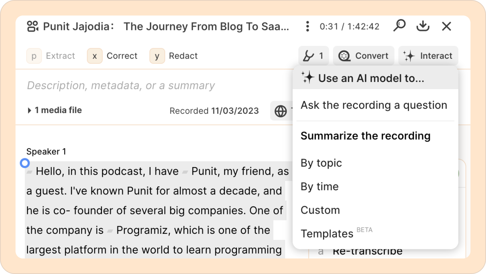This screenshot has width=486, height=274.
Task: Click the Redact button
Action: [174, 56]
